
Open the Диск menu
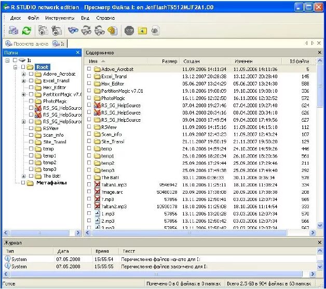pos(16,18)
